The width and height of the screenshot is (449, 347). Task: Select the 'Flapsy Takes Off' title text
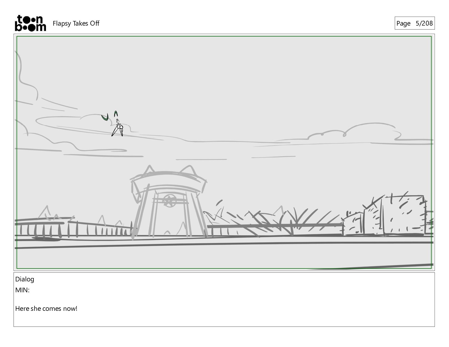76,23
